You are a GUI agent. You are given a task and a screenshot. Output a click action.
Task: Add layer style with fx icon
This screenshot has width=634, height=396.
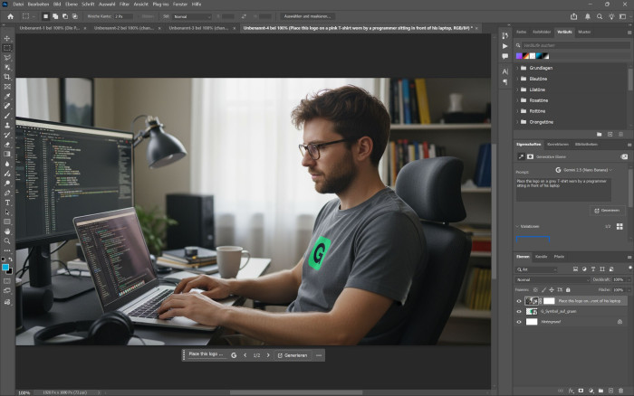[571, 391]
